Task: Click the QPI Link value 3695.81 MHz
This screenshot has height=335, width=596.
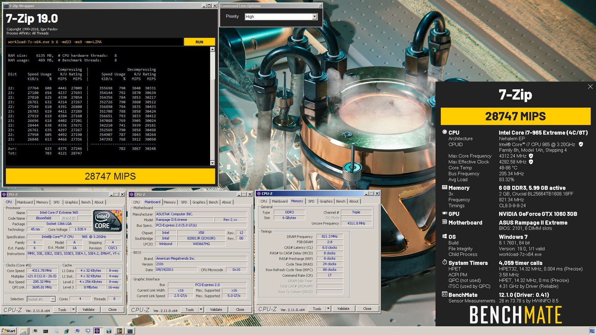Action: (x=42, y=287)
